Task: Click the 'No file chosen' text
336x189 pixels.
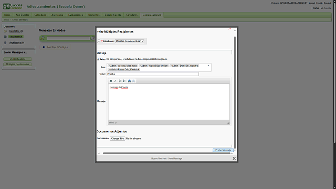Action: [133, 139]
